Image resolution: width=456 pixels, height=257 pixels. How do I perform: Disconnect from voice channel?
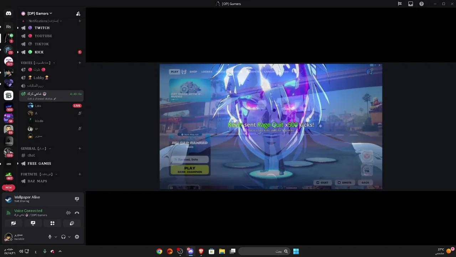point(77,213)
